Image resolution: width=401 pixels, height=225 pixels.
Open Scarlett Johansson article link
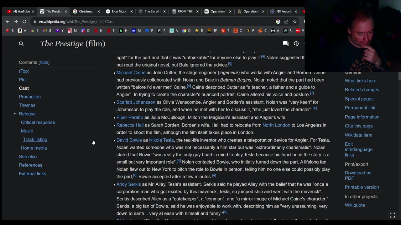136,102
